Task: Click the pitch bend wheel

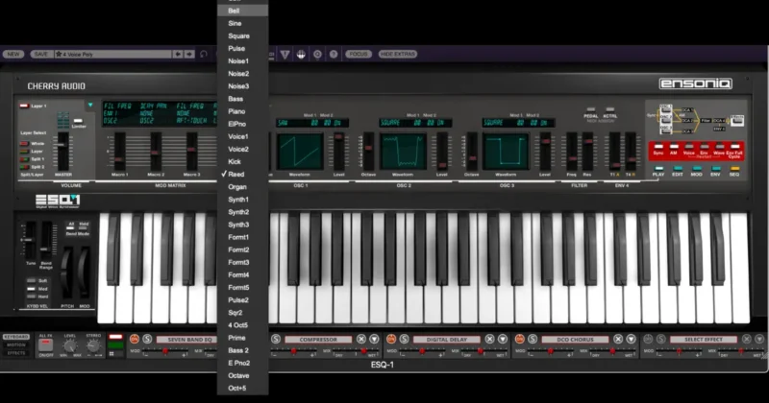Action: tap(67, 273)
